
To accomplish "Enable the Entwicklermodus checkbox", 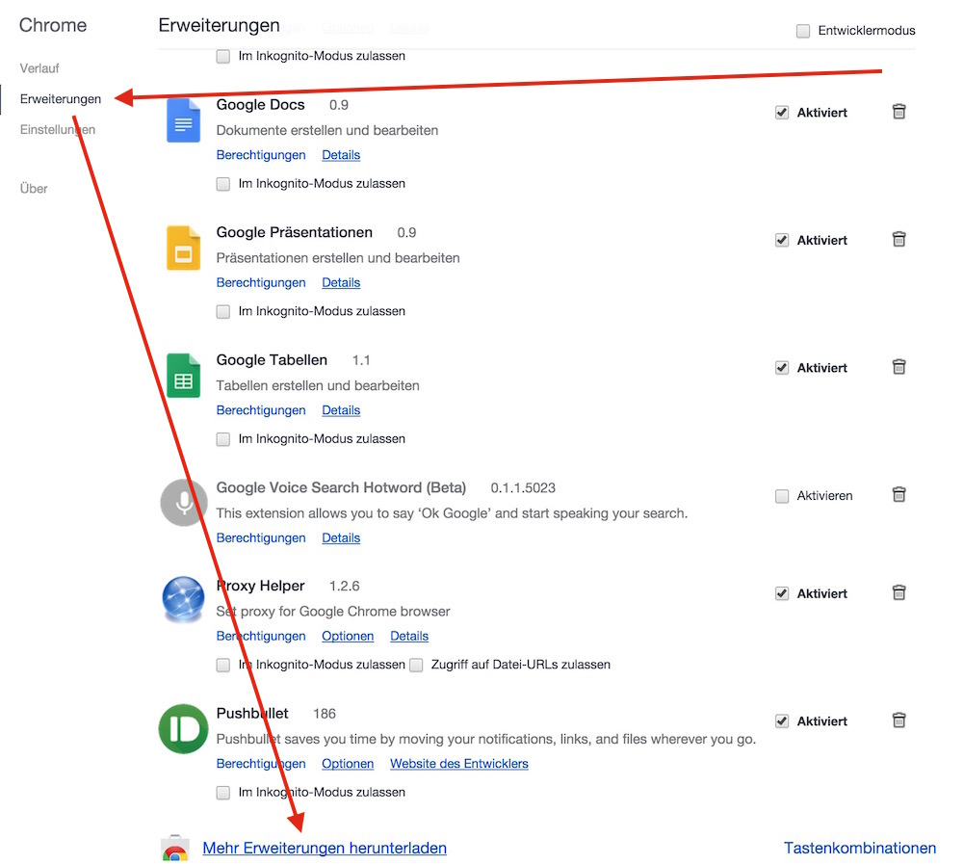I will (x=803, y=31).
